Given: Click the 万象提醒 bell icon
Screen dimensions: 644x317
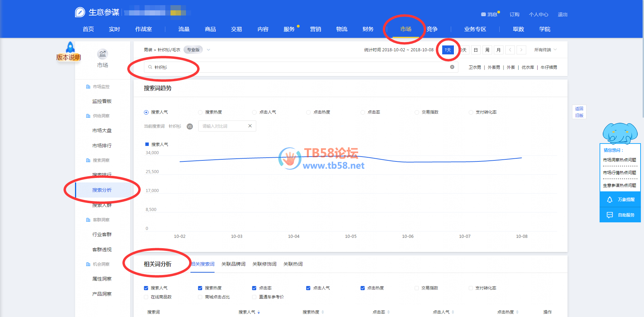Looking at the screenshot, I should click(610, 200).
